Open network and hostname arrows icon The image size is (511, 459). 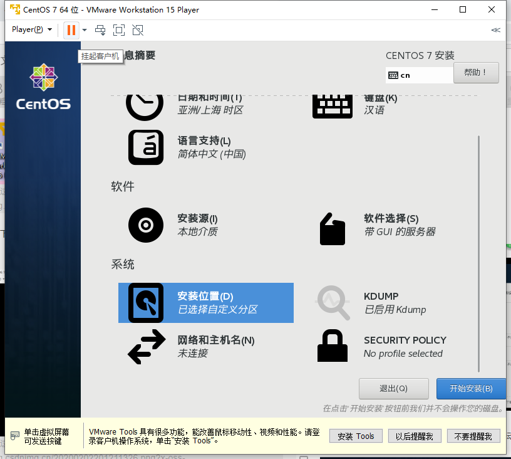(147, 347)
